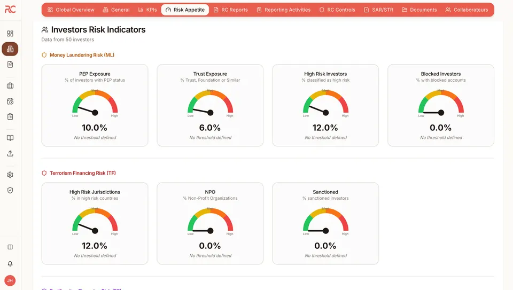513x290 pixels.
Task: Click '% Non-Profit Organizations' subtitle
Action: 210,198
